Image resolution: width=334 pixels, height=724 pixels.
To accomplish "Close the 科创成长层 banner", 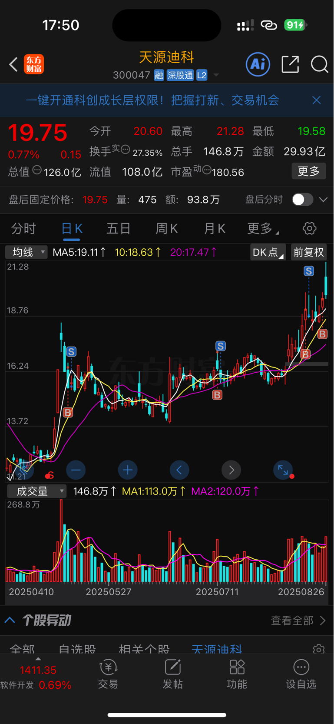I will click(x=317, y=100).
